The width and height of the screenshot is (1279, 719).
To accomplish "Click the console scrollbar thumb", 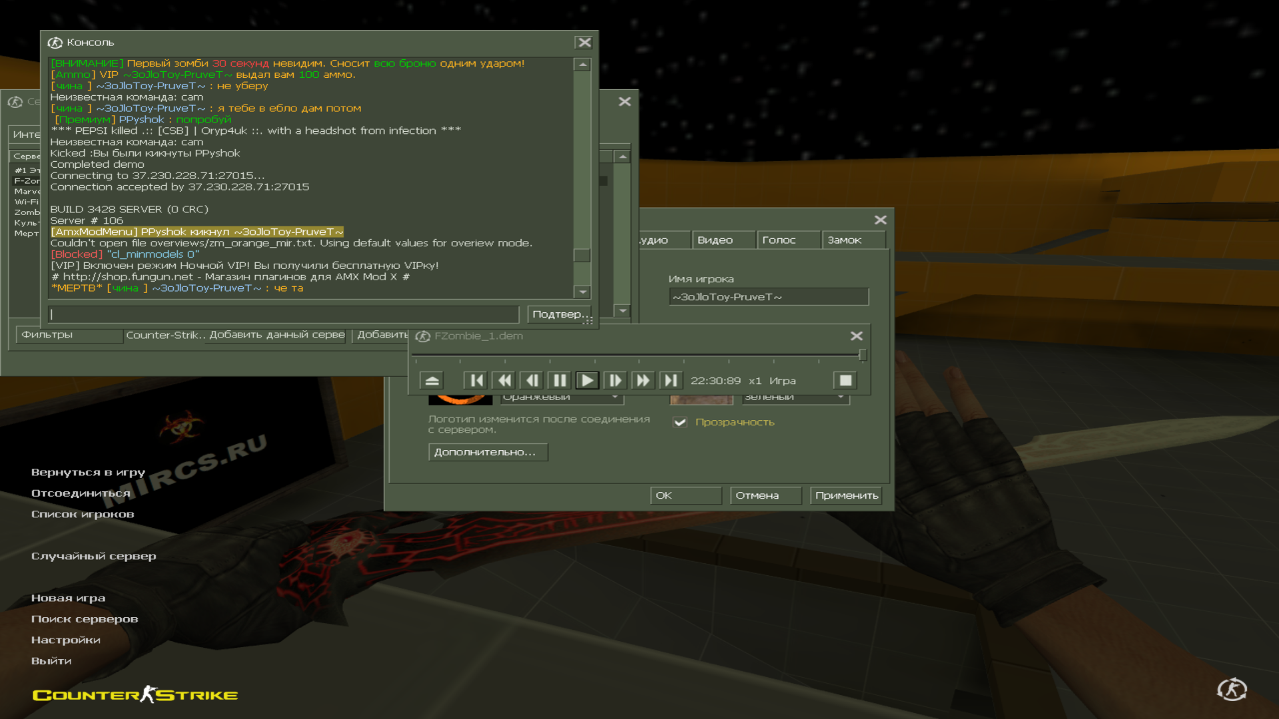I will (x=582, y=255).
